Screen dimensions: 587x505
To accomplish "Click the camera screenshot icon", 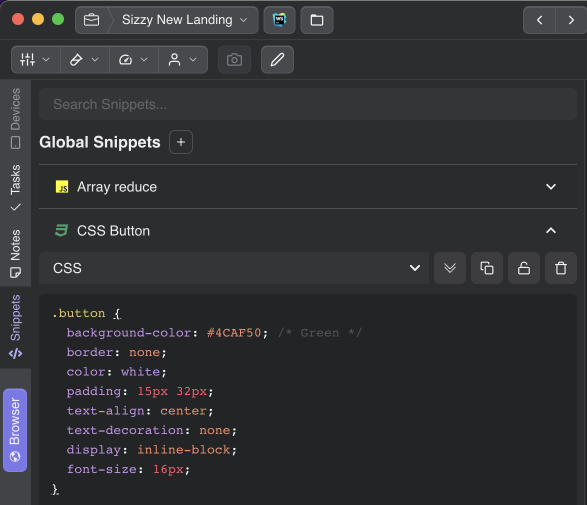I will click(234, 60).
